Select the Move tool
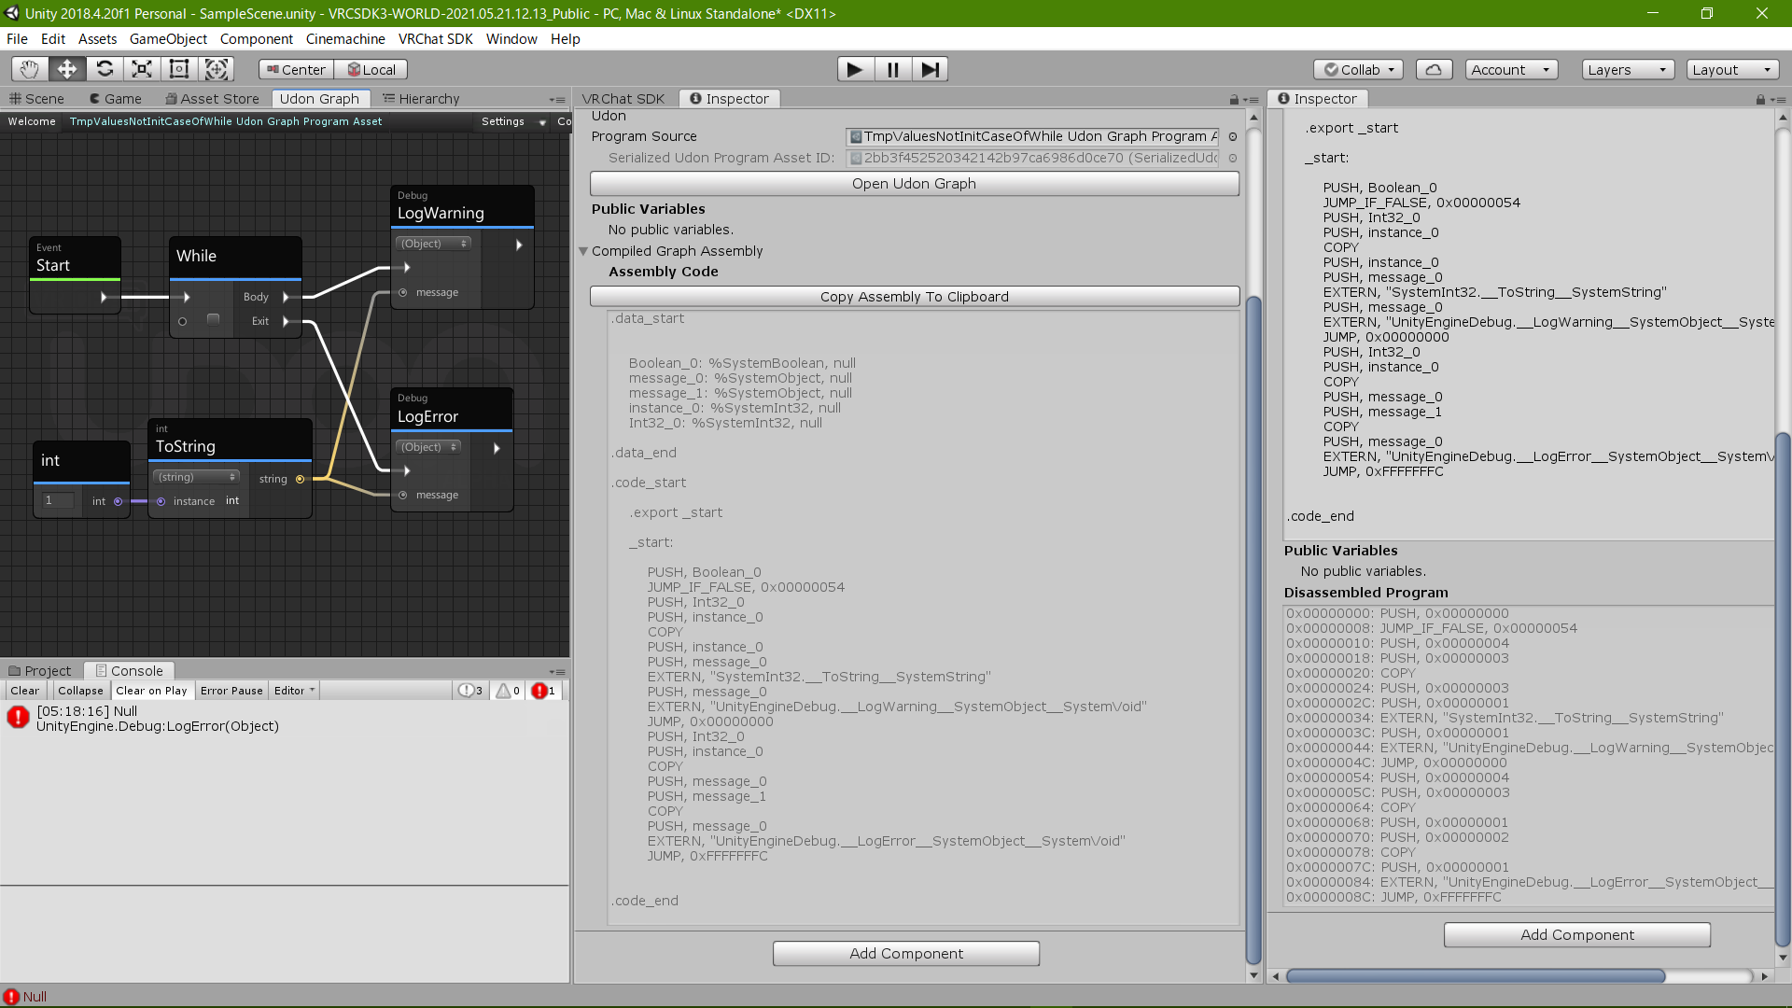Viewport: 1792px width, 1008px height. [x=67, y=69]
